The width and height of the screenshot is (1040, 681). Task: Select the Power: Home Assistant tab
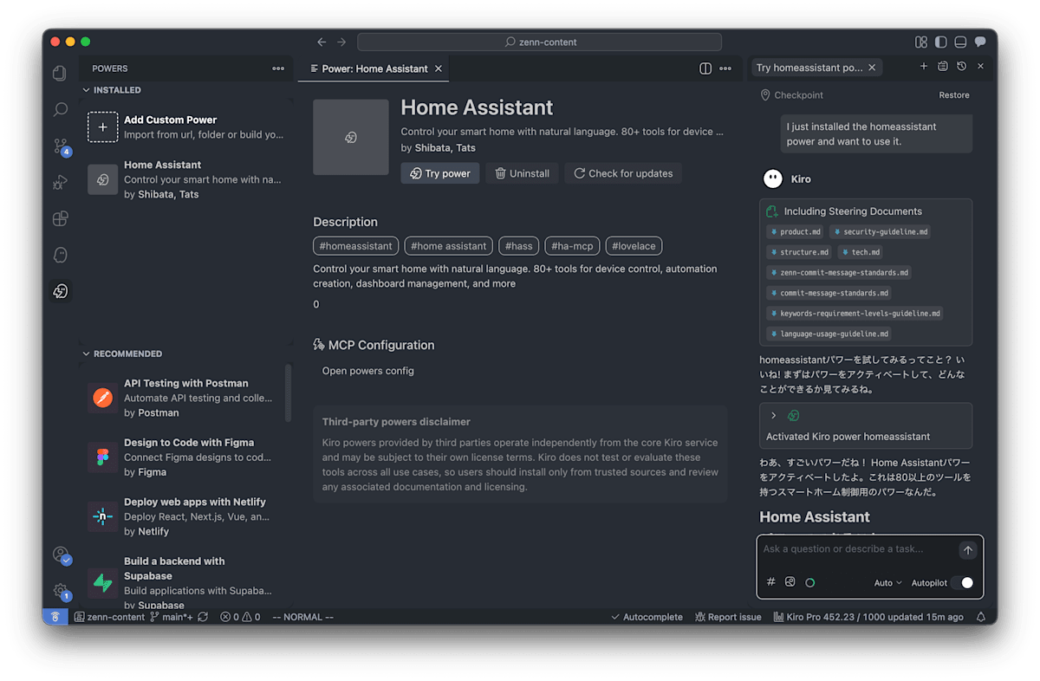click(374, 68)
